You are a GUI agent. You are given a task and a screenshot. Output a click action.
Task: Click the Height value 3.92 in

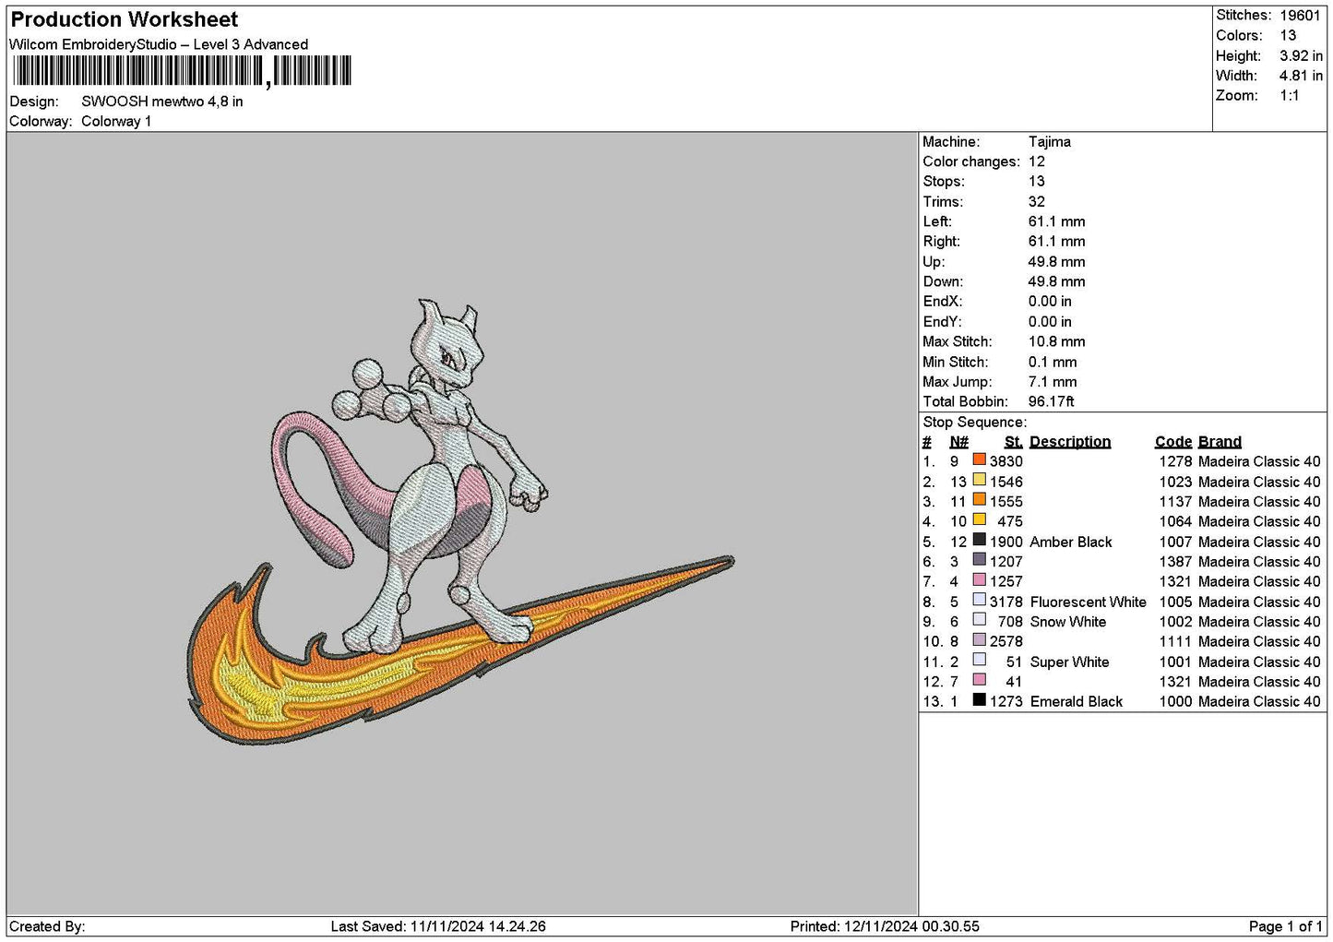[1301, 55]
